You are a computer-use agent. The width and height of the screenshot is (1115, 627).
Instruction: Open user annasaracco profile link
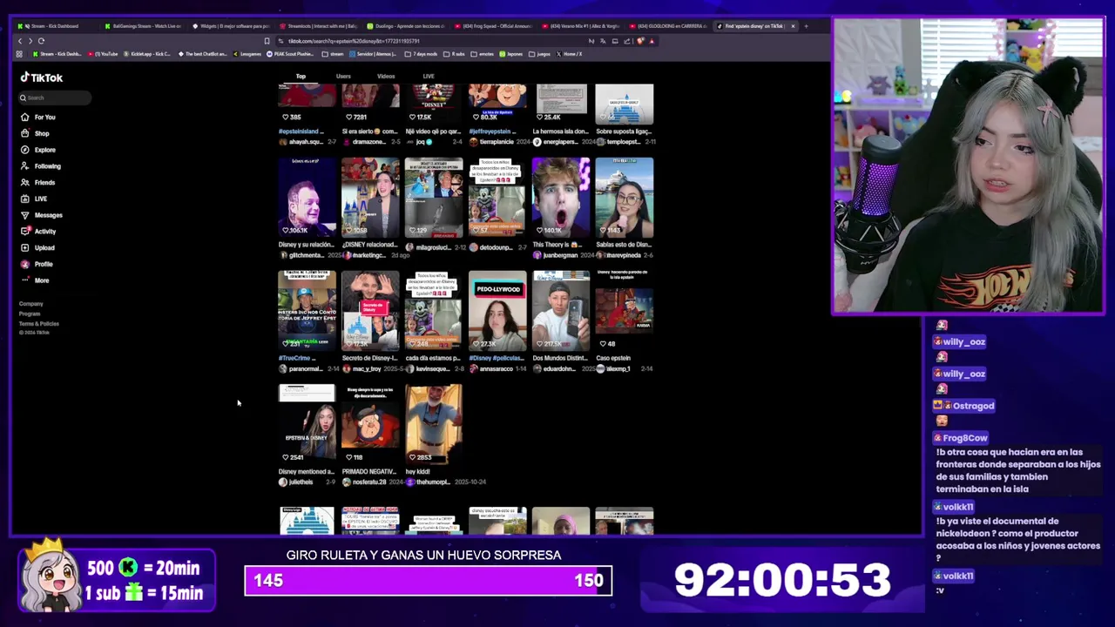497,368
